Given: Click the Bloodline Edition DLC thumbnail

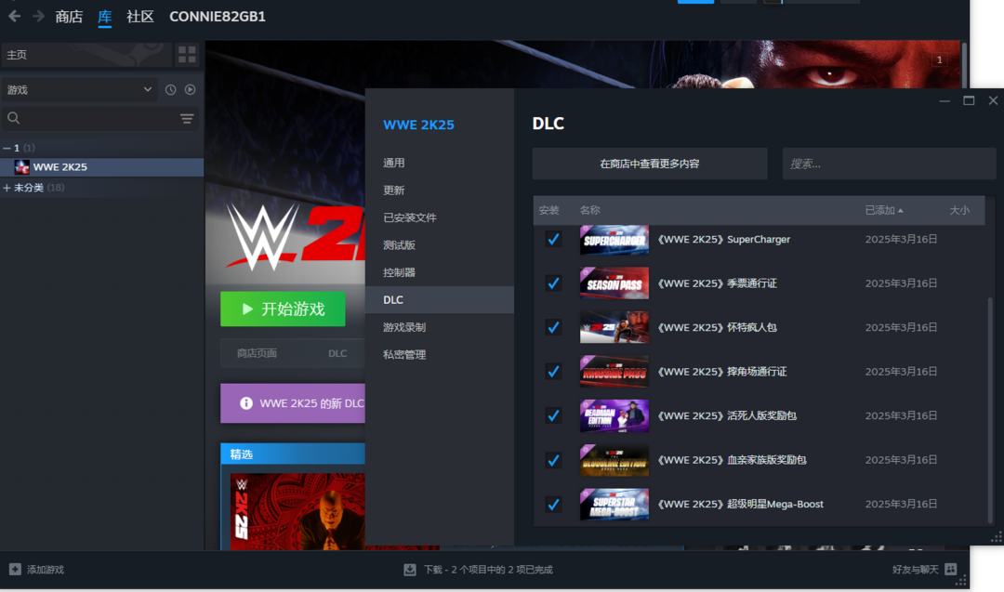Looking at the screenshot, I should pos(614,460).
